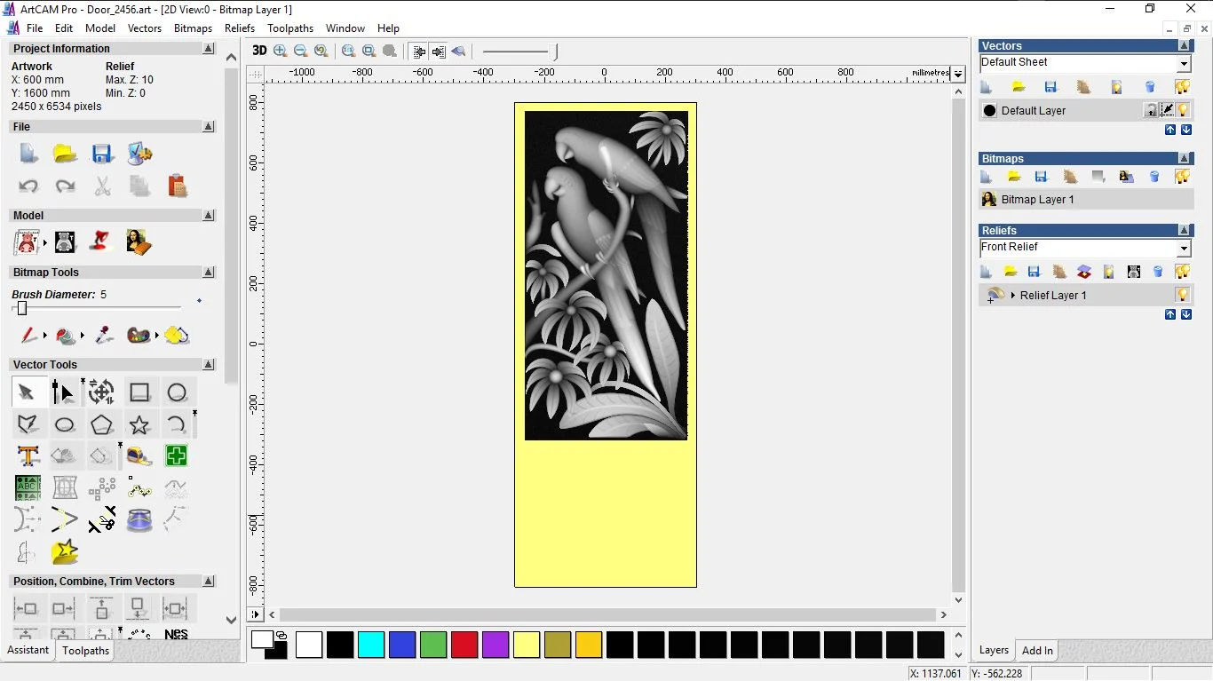Viewport: 1213px width, 681px height.
Task: Open the Add In tab
Action: pos(1037,651)
